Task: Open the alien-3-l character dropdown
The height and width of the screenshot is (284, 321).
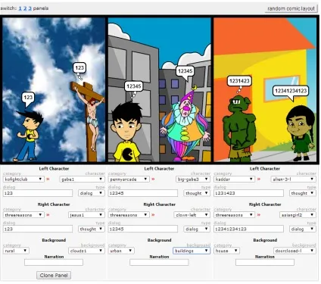Action: click(293, 179)
